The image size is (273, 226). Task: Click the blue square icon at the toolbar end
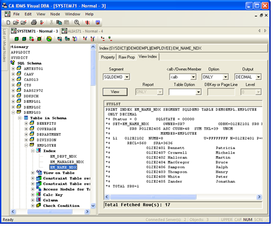(x=98, y=23)
